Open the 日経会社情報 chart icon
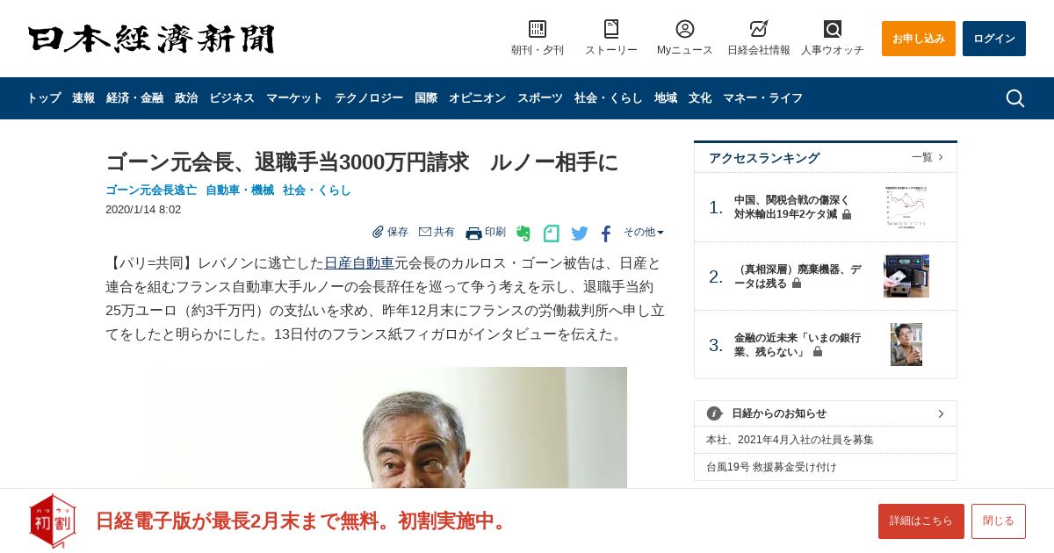This screenshot has width=1054, height=553. coord(759,29)
